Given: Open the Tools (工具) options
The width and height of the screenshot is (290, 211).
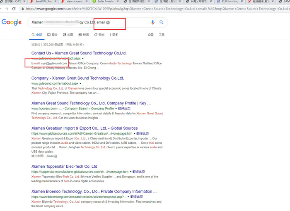Looking at the screenshot, I should [162, 35].
